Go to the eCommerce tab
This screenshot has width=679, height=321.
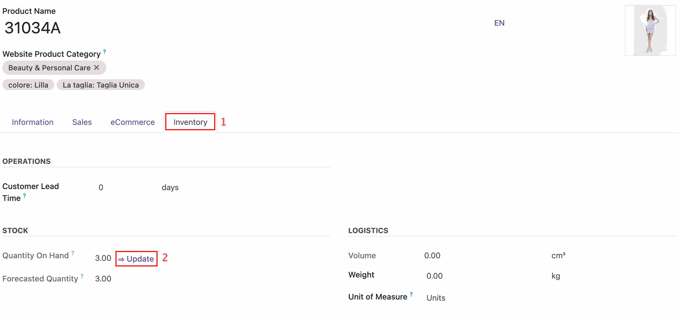pos(133,122)
